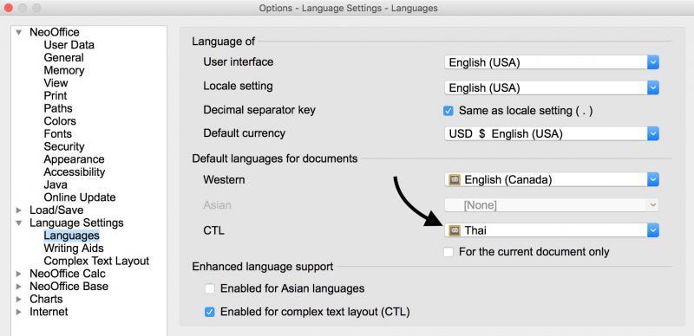Expand the Load/Save tree node
Image resolution: width=694 pixels, height=336 pixels.
18,210
